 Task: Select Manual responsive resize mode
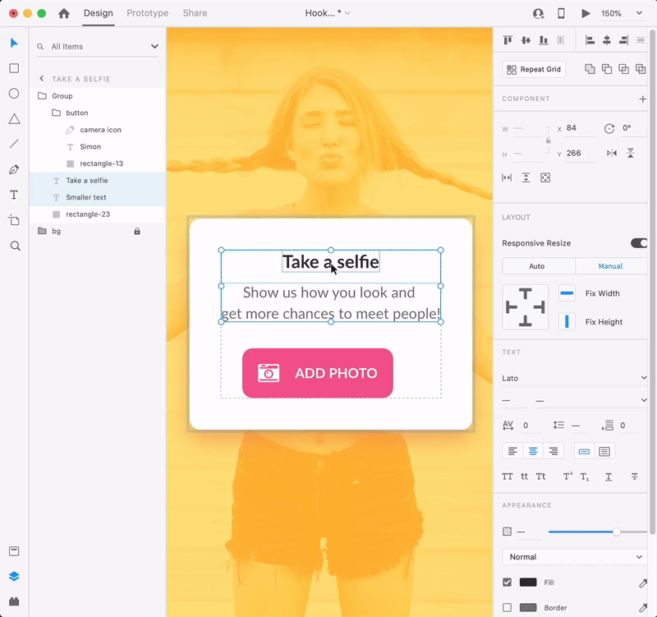tap(611, 266)
